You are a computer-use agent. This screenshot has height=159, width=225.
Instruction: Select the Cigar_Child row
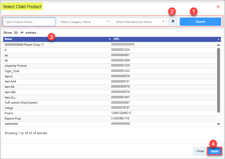tap(110, 71)
